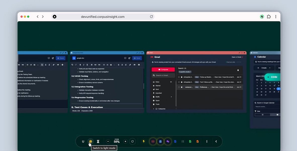The image size is (297, 151).
Task: Apply H3 heading in google-doc toolbar
Action: [x=99, y=65]
